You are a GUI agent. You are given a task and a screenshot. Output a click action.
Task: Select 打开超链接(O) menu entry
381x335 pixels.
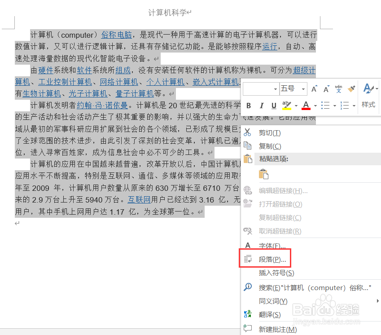coord(280,204)
